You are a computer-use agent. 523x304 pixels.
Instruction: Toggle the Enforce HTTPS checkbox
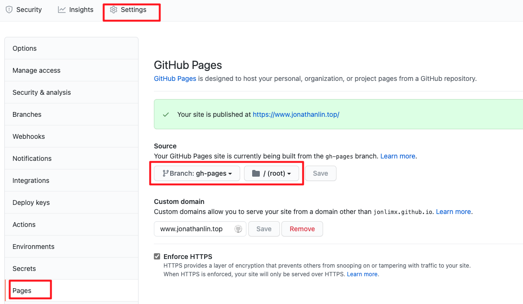[157, 257]
